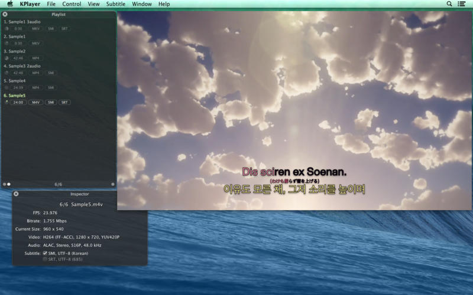Click the progress pie icon of Sample1 3audio
This screenshot has height=295, width=473.
7,28
